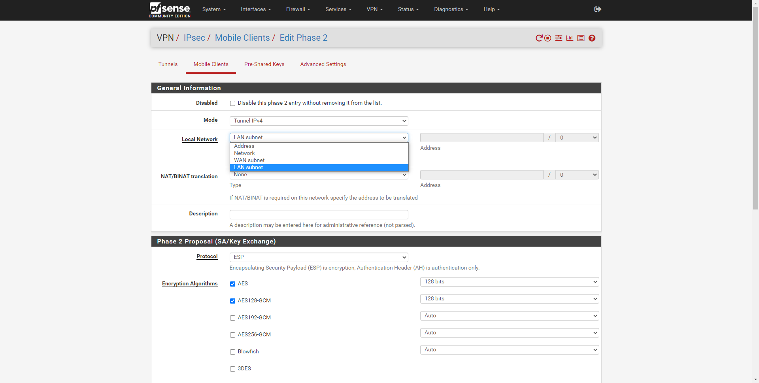Click the logout icon in navbar
The width and height of the screenshot is (759, 383).
[x=597, y=9]
